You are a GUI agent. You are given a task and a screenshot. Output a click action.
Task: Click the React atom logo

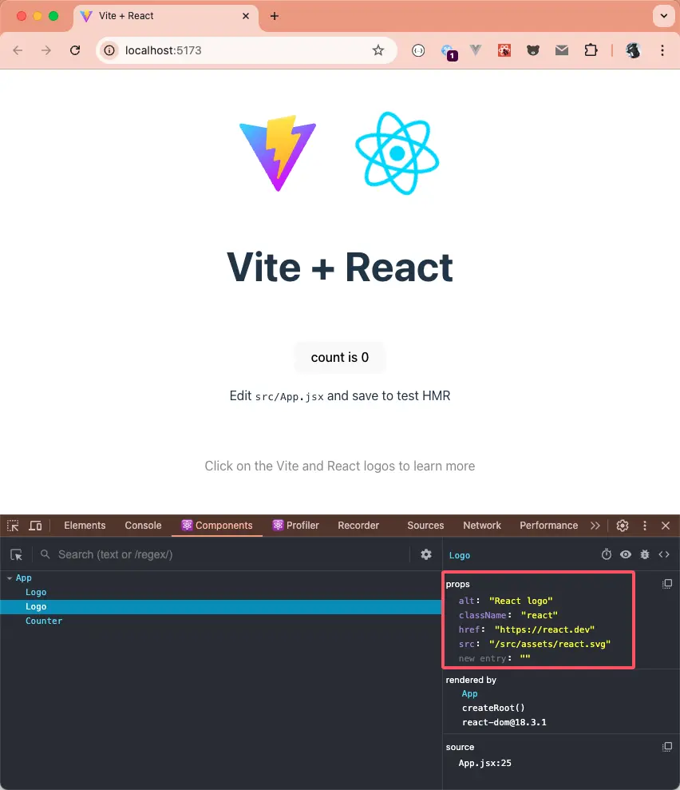tap(397, 153)
